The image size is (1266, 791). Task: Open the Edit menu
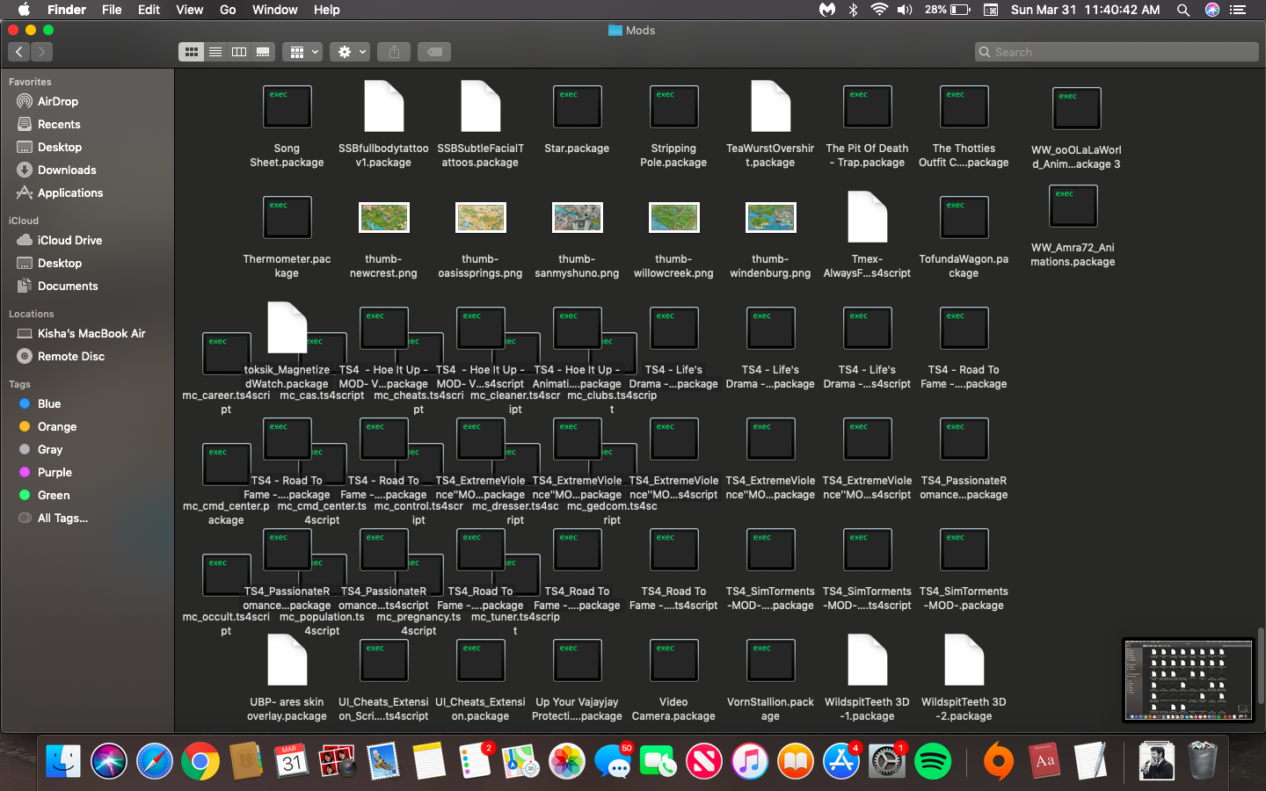point(149,10)
